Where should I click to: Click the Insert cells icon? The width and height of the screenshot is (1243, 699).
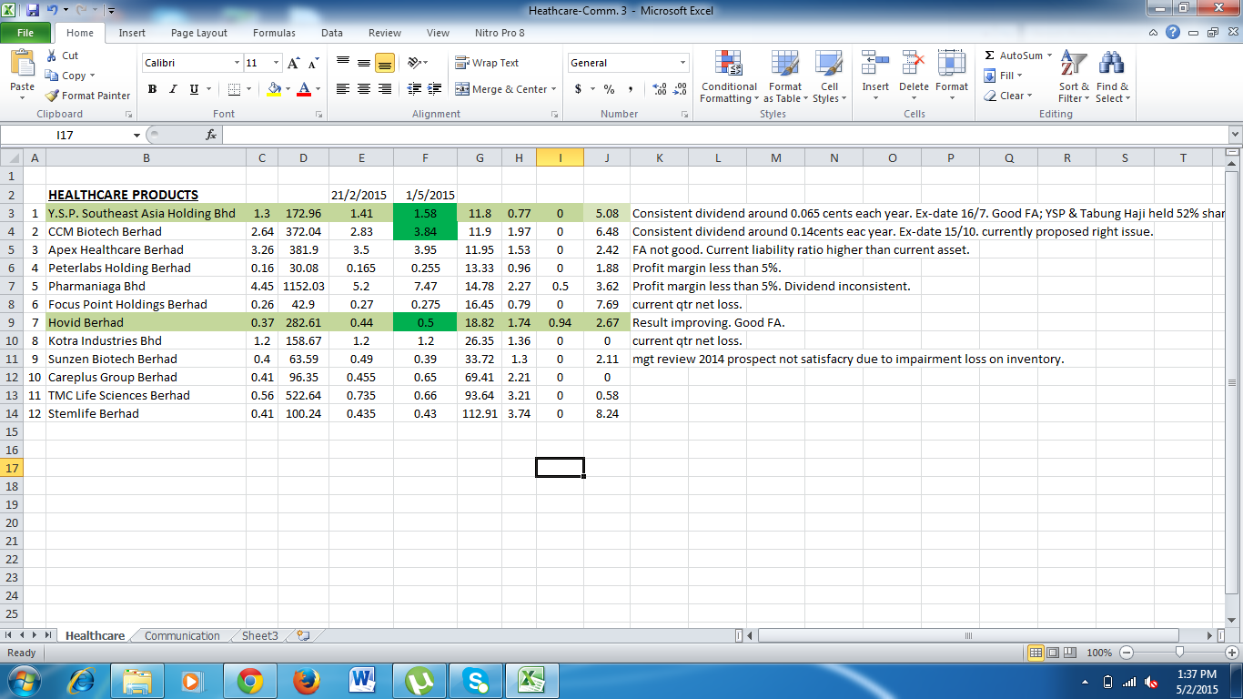(875, 63)
